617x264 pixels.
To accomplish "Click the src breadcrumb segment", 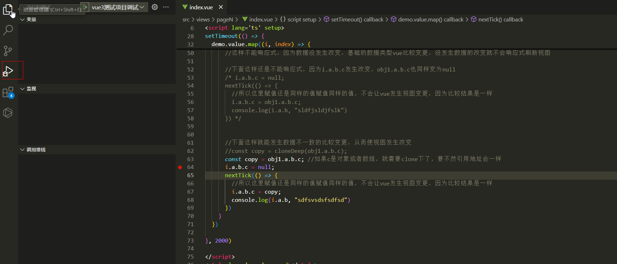I will coord(186,20).
